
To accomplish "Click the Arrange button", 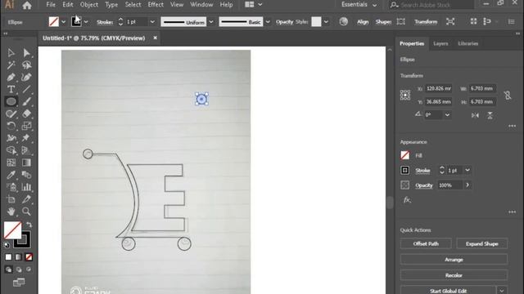I will tap(454, 260).
